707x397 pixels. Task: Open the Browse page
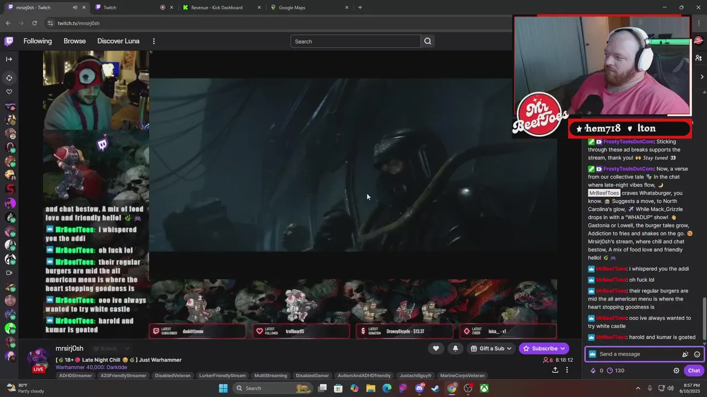(75, 41)
